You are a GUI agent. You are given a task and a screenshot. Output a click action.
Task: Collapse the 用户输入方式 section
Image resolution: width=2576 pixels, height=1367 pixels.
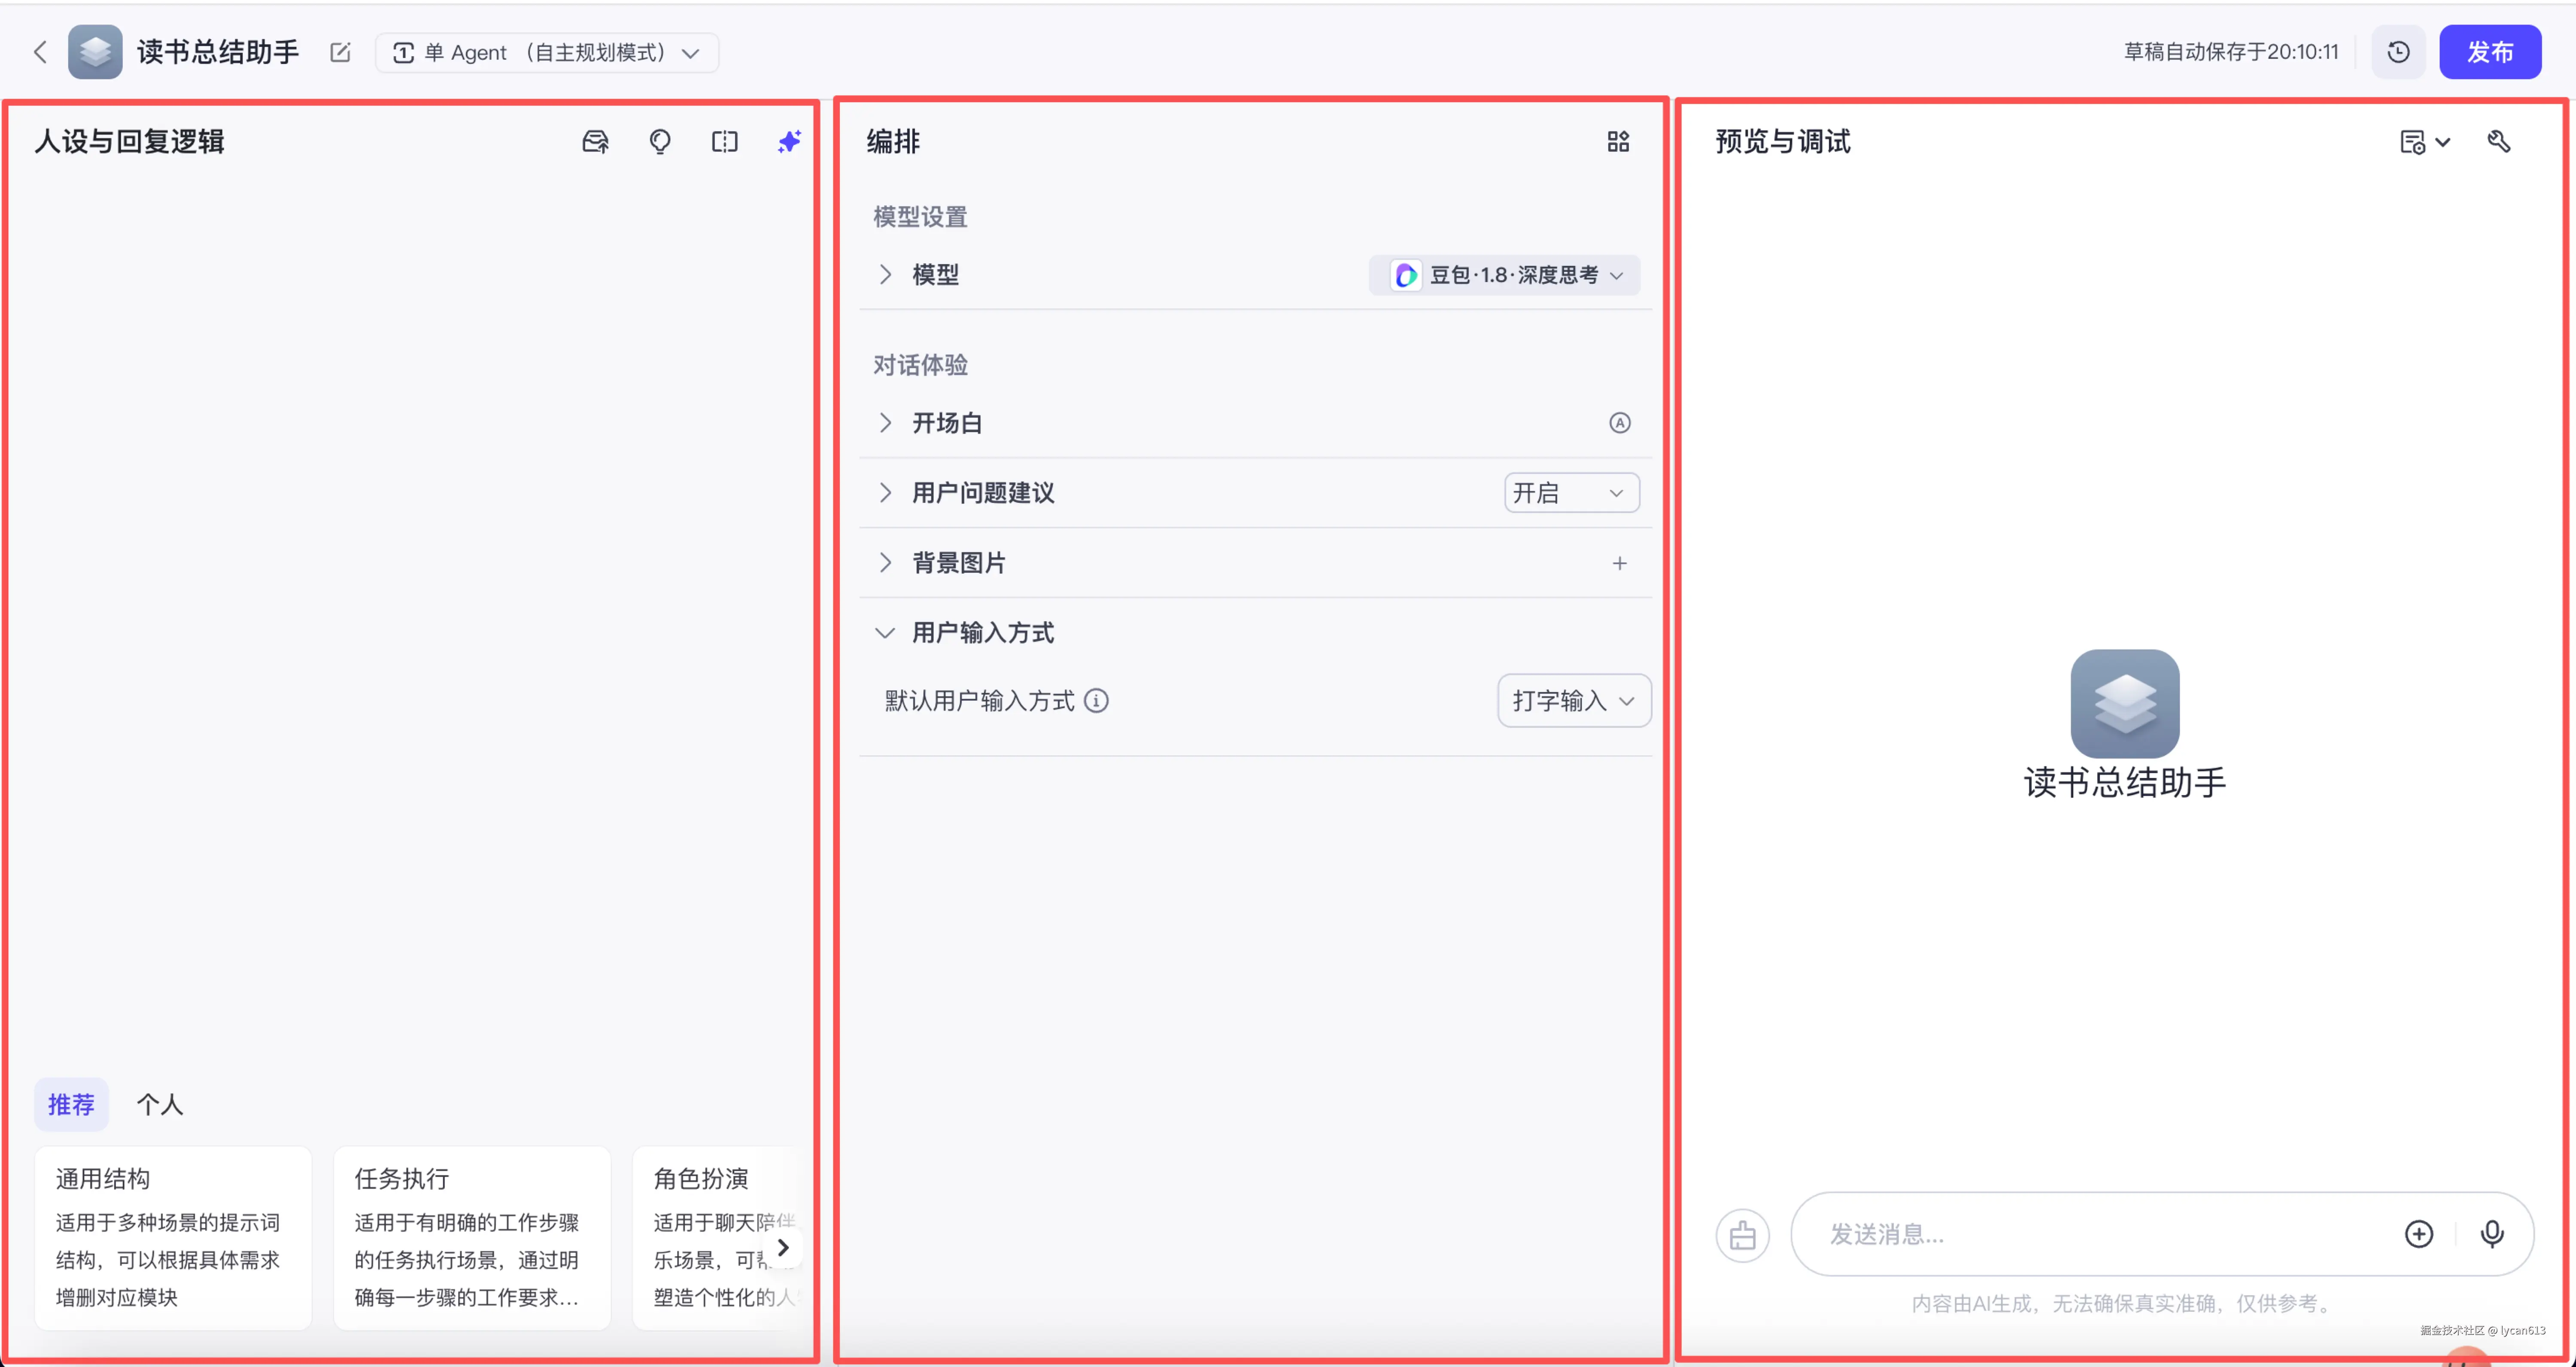click(x=885, y=632)
